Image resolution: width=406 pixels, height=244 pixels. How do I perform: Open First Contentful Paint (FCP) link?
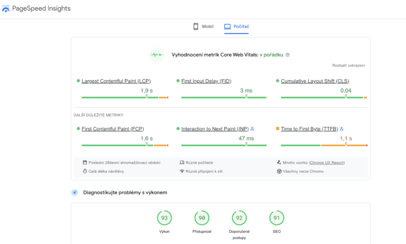[x=113, y=129]
